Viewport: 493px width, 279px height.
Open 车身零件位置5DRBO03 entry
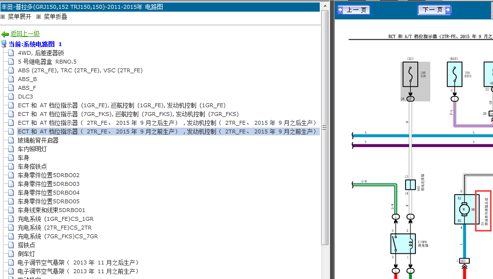pos(49,184)
